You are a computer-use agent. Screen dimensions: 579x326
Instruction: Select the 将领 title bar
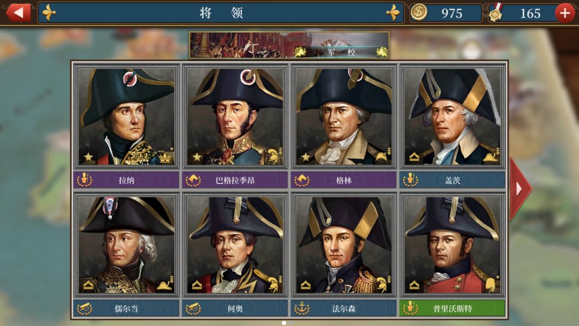point(221,13)
